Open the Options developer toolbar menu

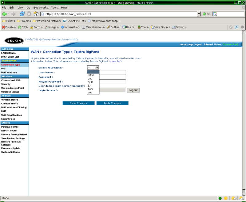tap(180, 27)
